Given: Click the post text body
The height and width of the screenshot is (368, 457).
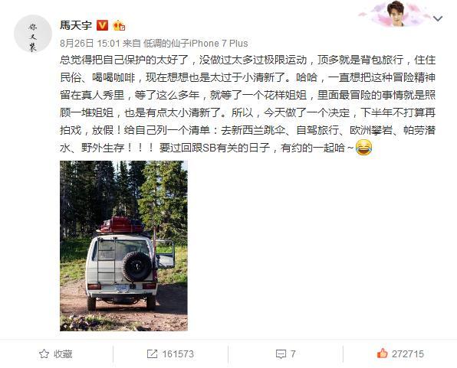Looking at the screenshot, I should click(x=248, y=104).
